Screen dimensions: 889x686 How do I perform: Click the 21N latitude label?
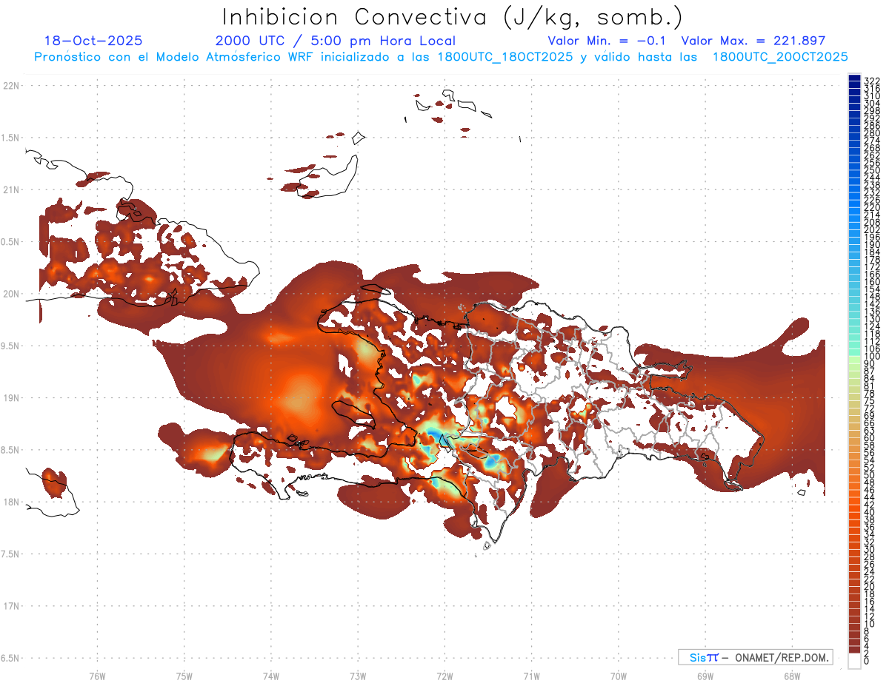pos(10,190)
